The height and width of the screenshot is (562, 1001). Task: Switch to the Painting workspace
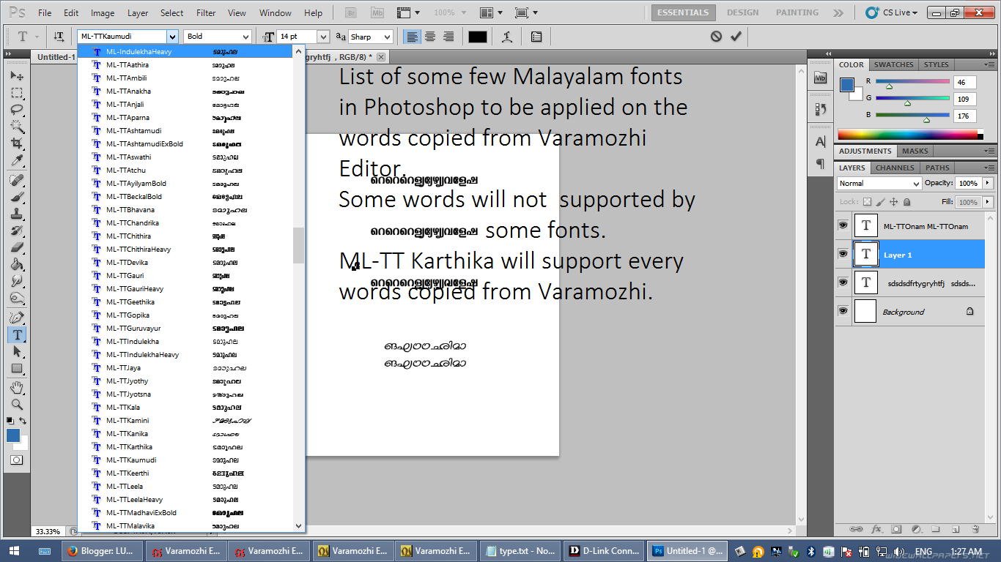click(x=797, y=12)
